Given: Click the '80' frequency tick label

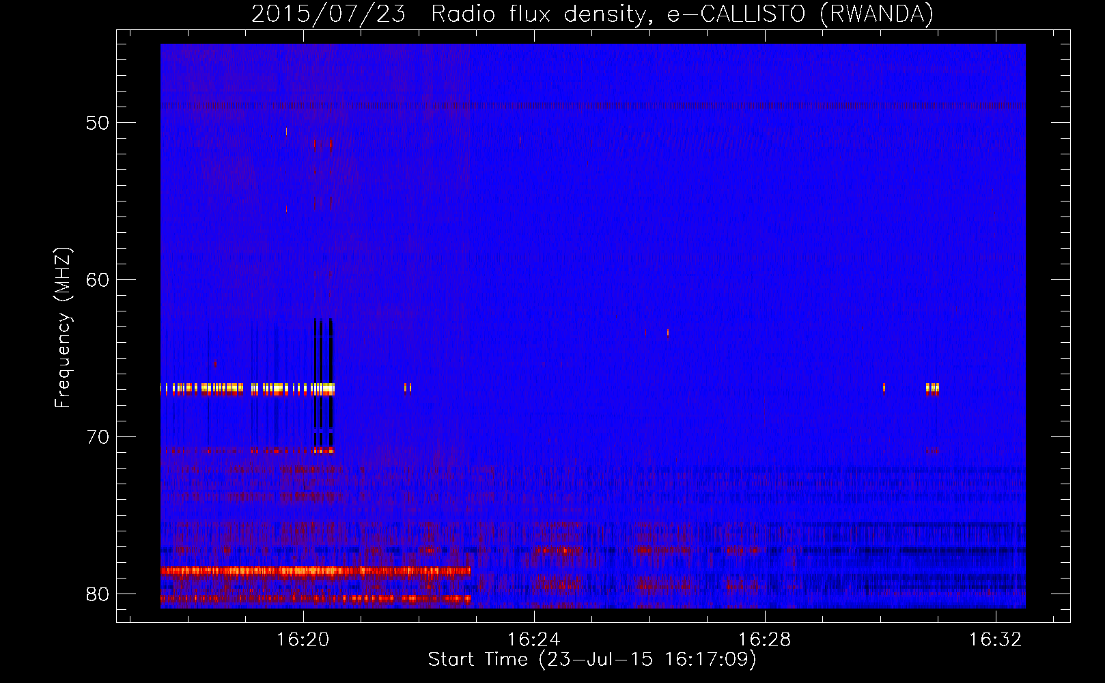Looking at the screenshot, I should (x=98, y=594).
